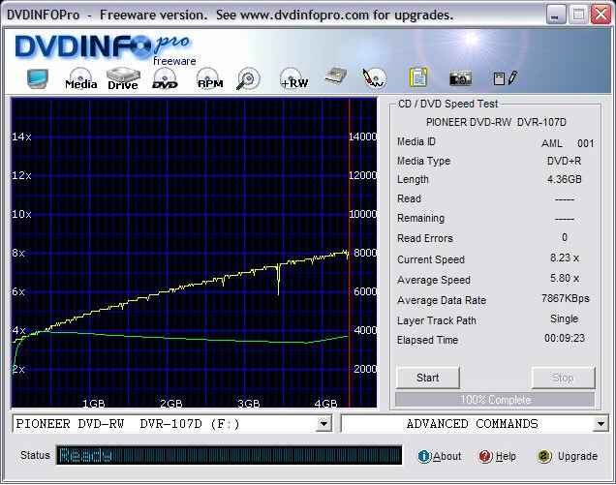Click the 100% Complete progress bar

click(x=495, y=400)
